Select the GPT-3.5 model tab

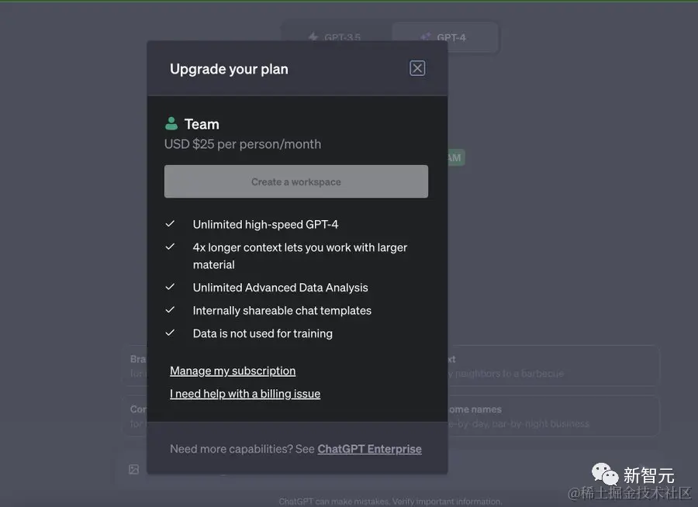tap(336, 37)
